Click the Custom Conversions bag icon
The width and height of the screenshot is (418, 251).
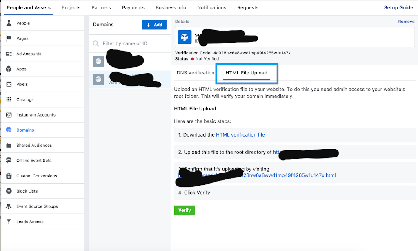point(9,176)
